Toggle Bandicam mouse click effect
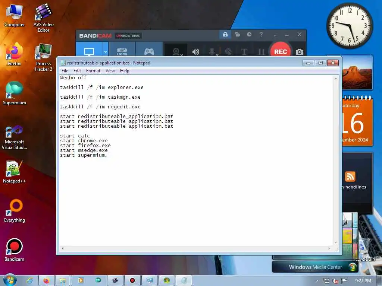Image resolution: width=382 pixels, height=286 pixels. tap(228, 51)
